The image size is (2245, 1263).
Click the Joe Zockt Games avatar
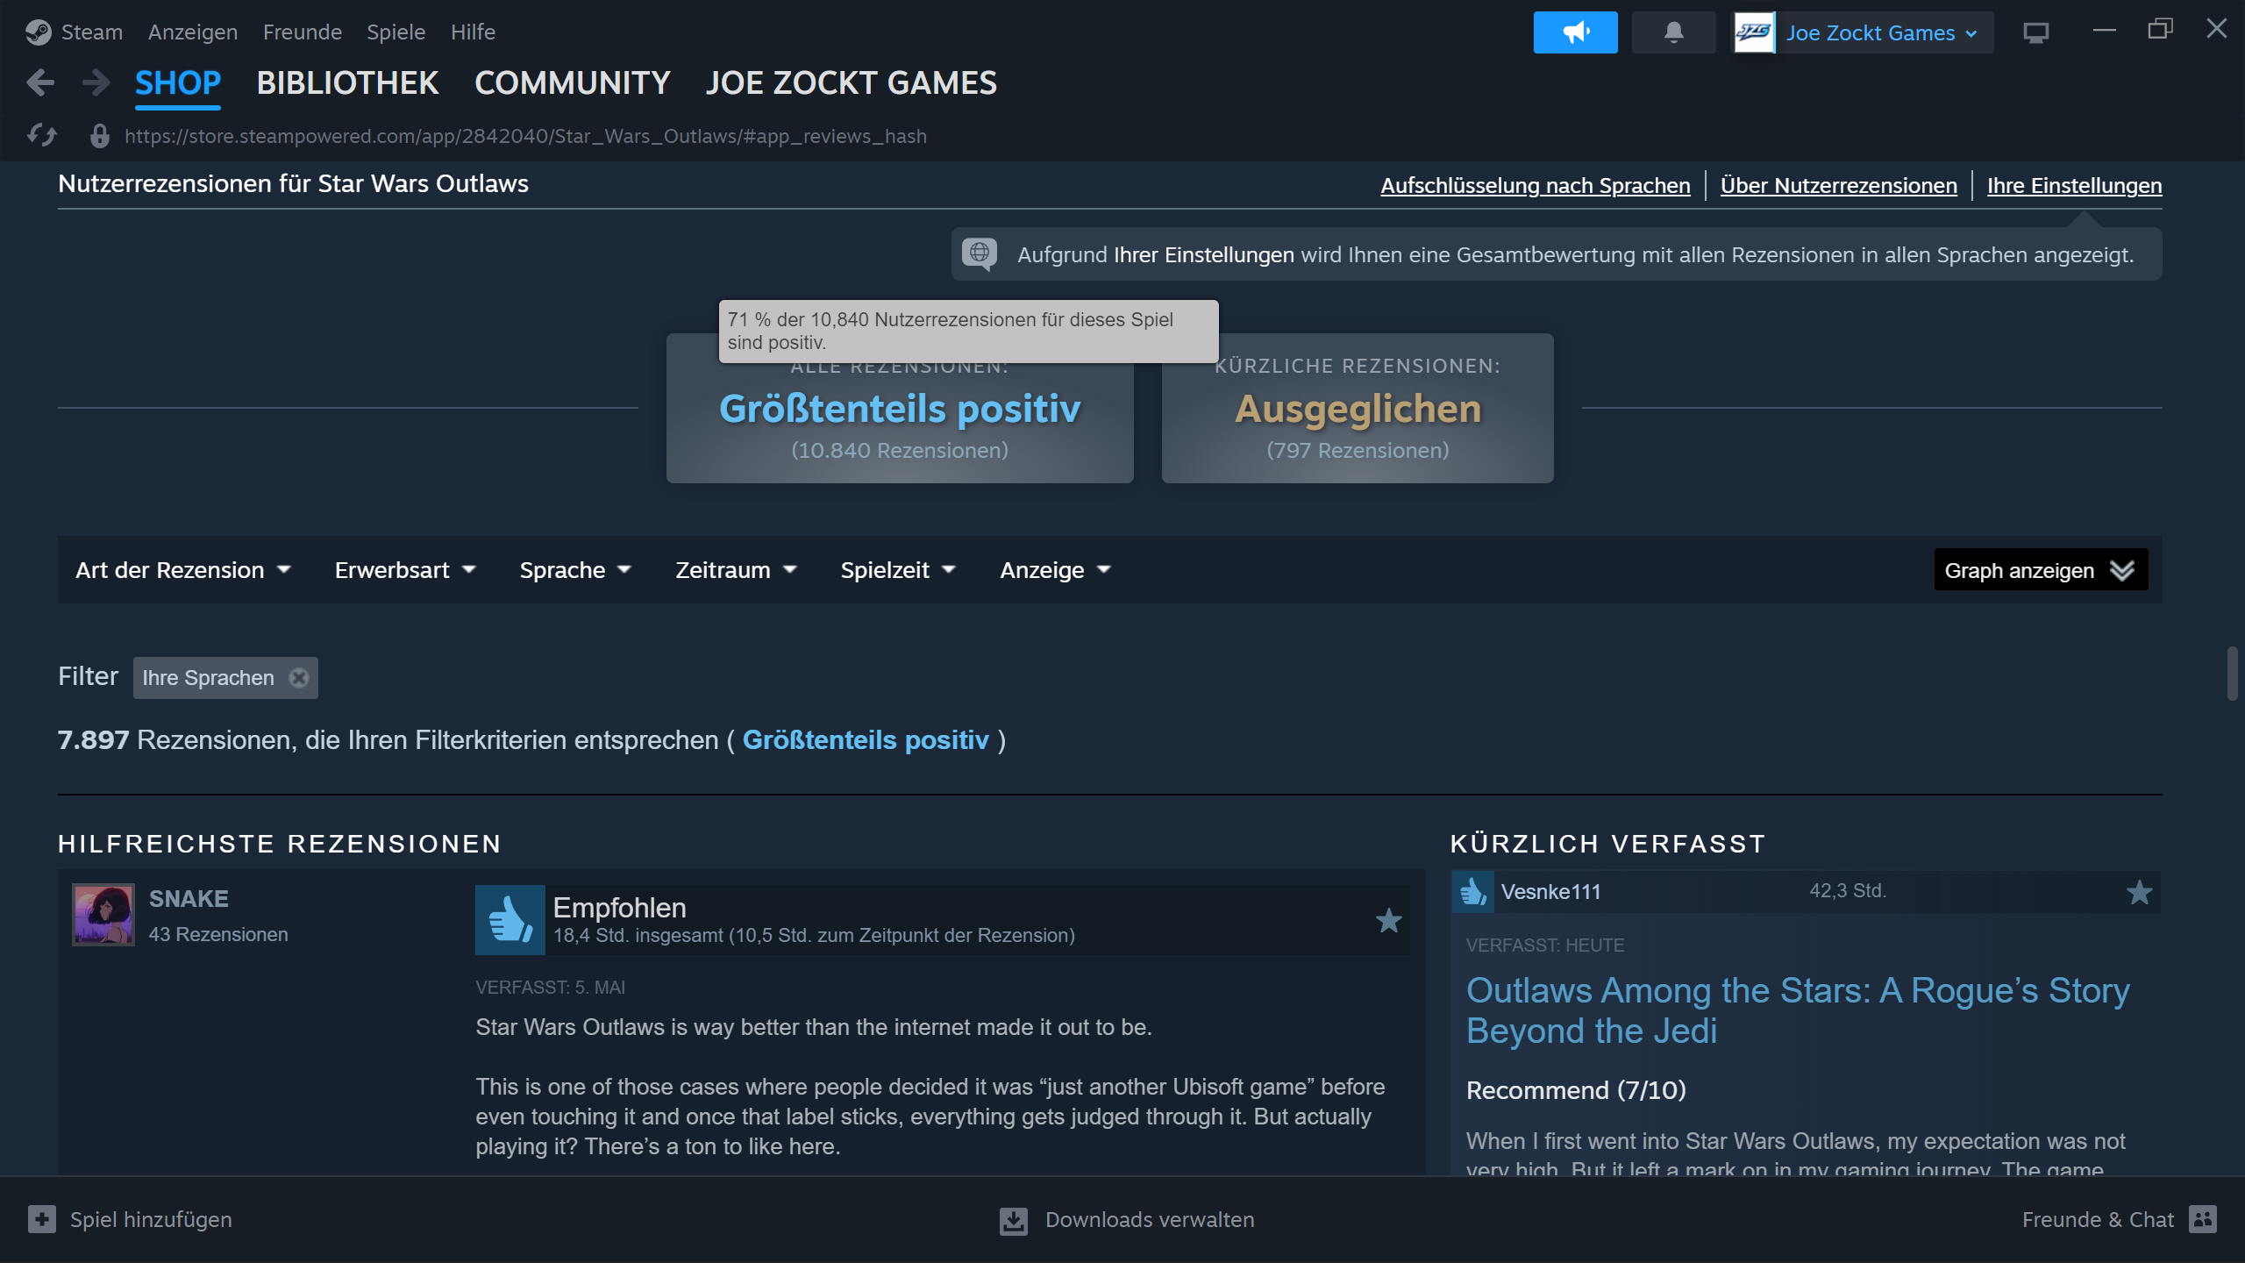[x=1754, y=32]
